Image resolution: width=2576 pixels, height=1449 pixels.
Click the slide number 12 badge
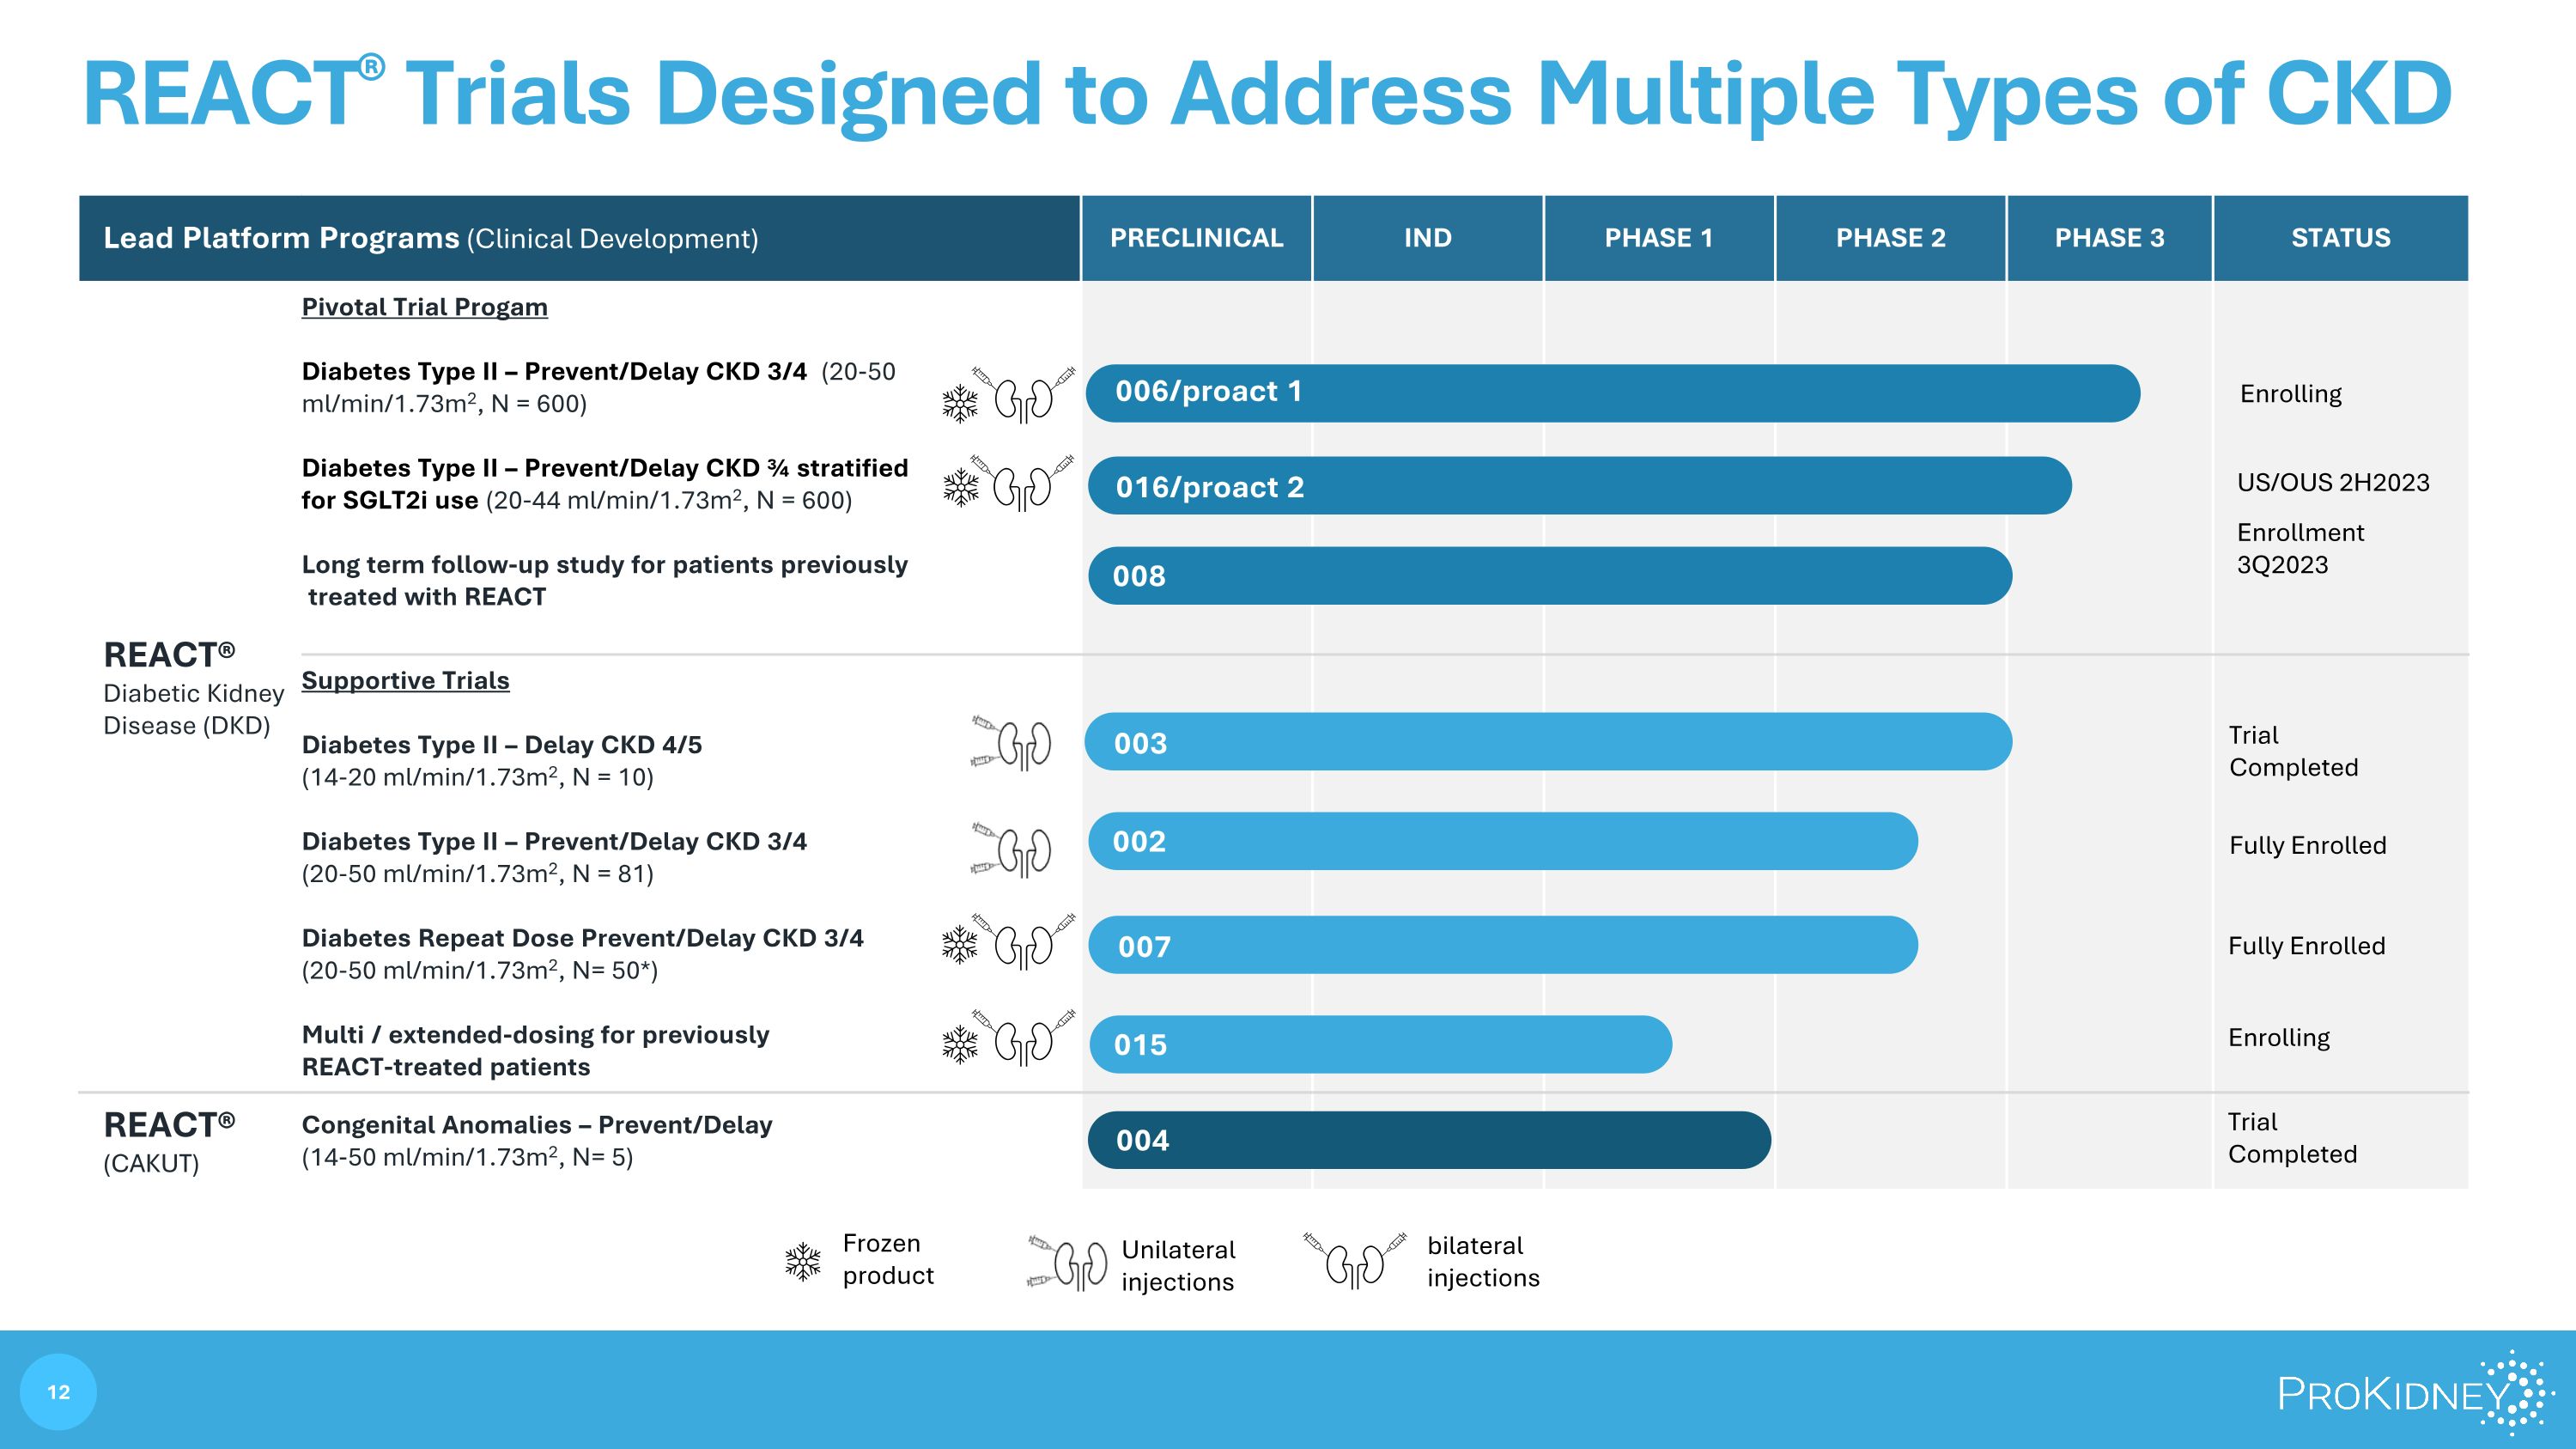point(58,1392)
